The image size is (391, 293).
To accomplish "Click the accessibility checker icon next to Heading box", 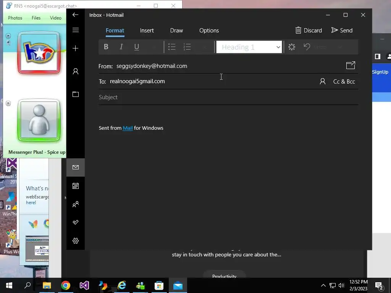I will click(291, 47).
